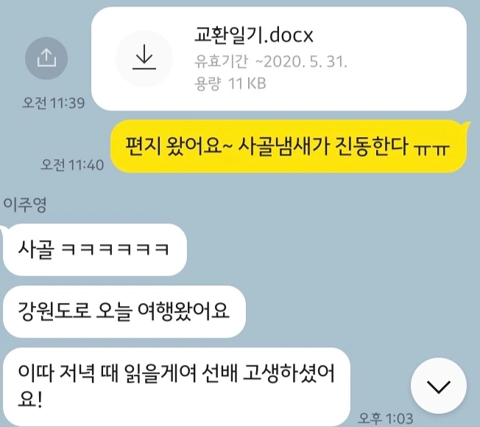480x427 pixels.
Task: Select the yellow 편지 왔어요 message bubble
Action: [x=289, y=146]
